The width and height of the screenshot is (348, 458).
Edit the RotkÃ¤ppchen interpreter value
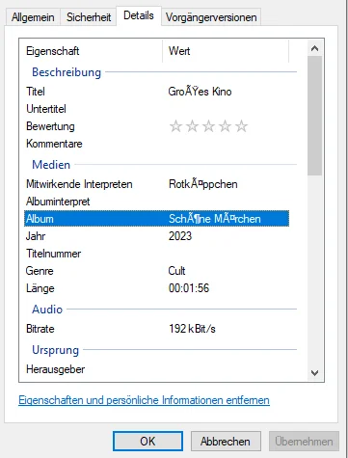203,184
